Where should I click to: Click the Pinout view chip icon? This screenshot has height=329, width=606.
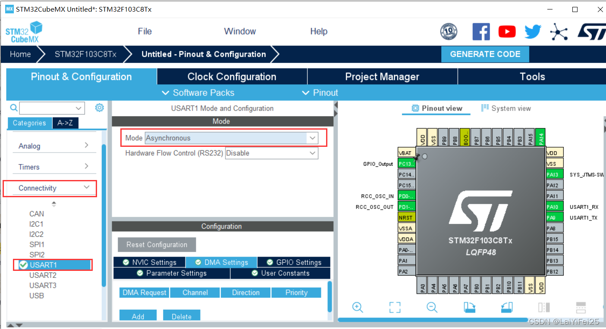[415, 108]
